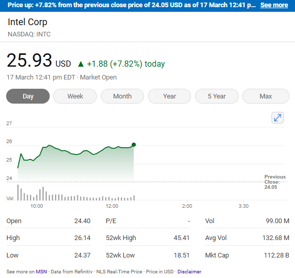295x278 pixels.
Task: Click the Vol label beside volume bars
Action: pos(10,198)
